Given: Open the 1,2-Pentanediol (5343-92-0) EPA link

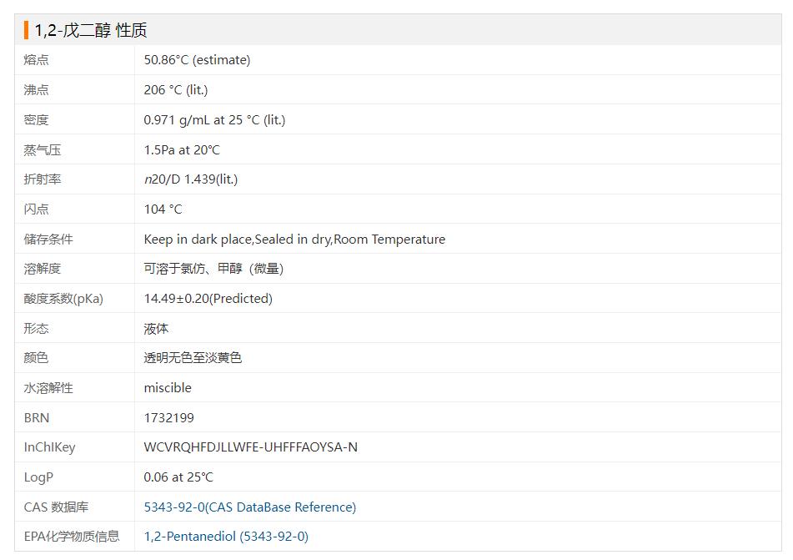Looking at the screenshot, I should pos(226,537).
